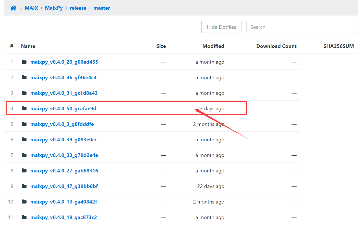Open folder maixpy_v0.4.0_31_gc1d8a43
The image size is (363, 230).
coord(64,93)
